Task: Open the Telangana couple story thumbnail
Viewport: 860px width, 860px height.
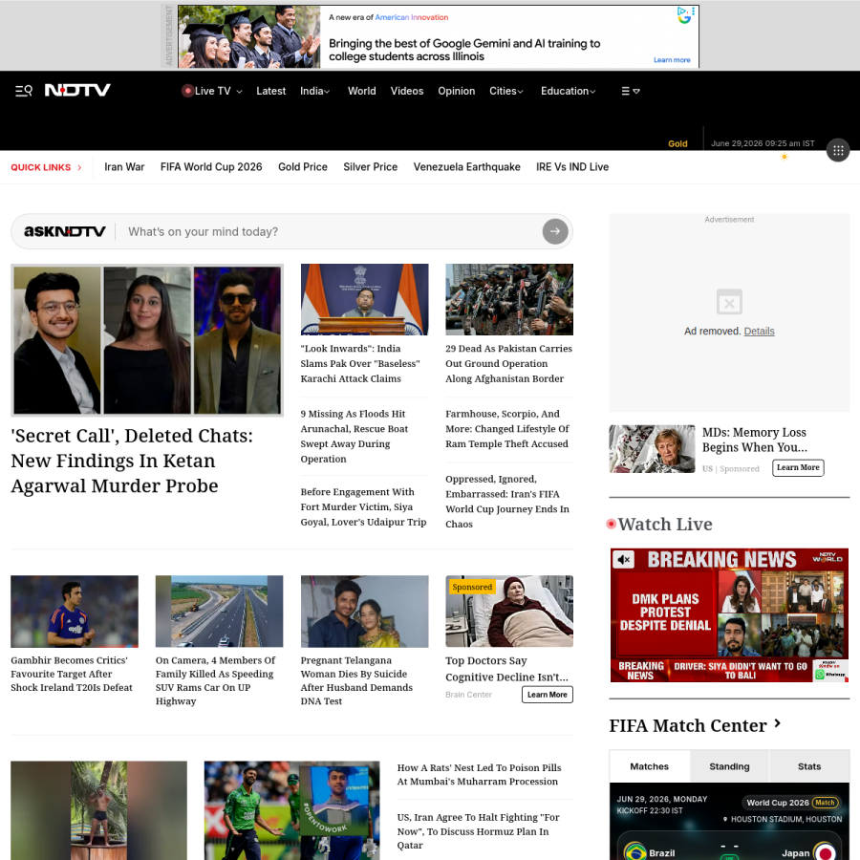Action: click(x=364, y=611)
